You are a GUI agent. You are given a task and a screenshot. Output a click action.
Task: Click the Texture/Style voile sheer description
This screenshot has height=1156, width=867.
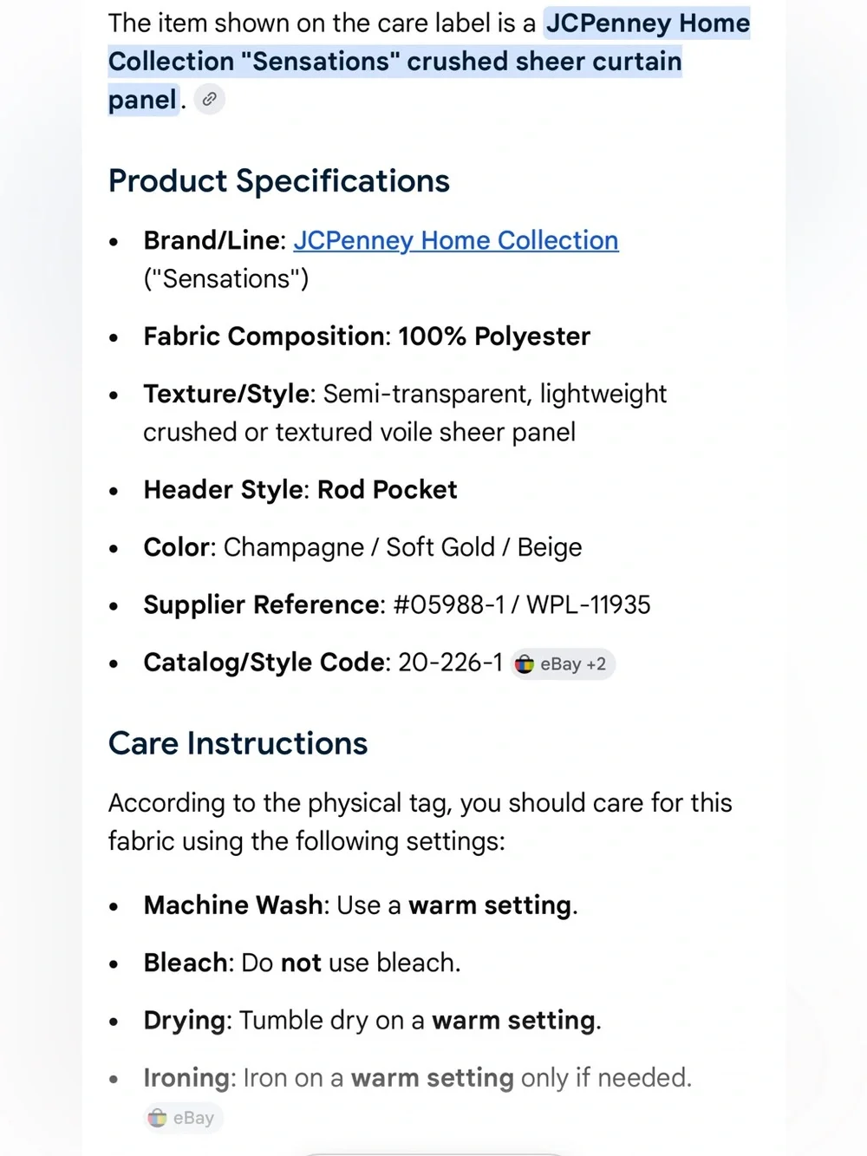point(405,413)
